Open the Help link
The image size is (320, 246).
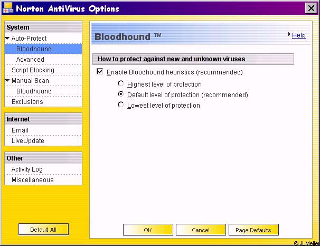point(299,35)
